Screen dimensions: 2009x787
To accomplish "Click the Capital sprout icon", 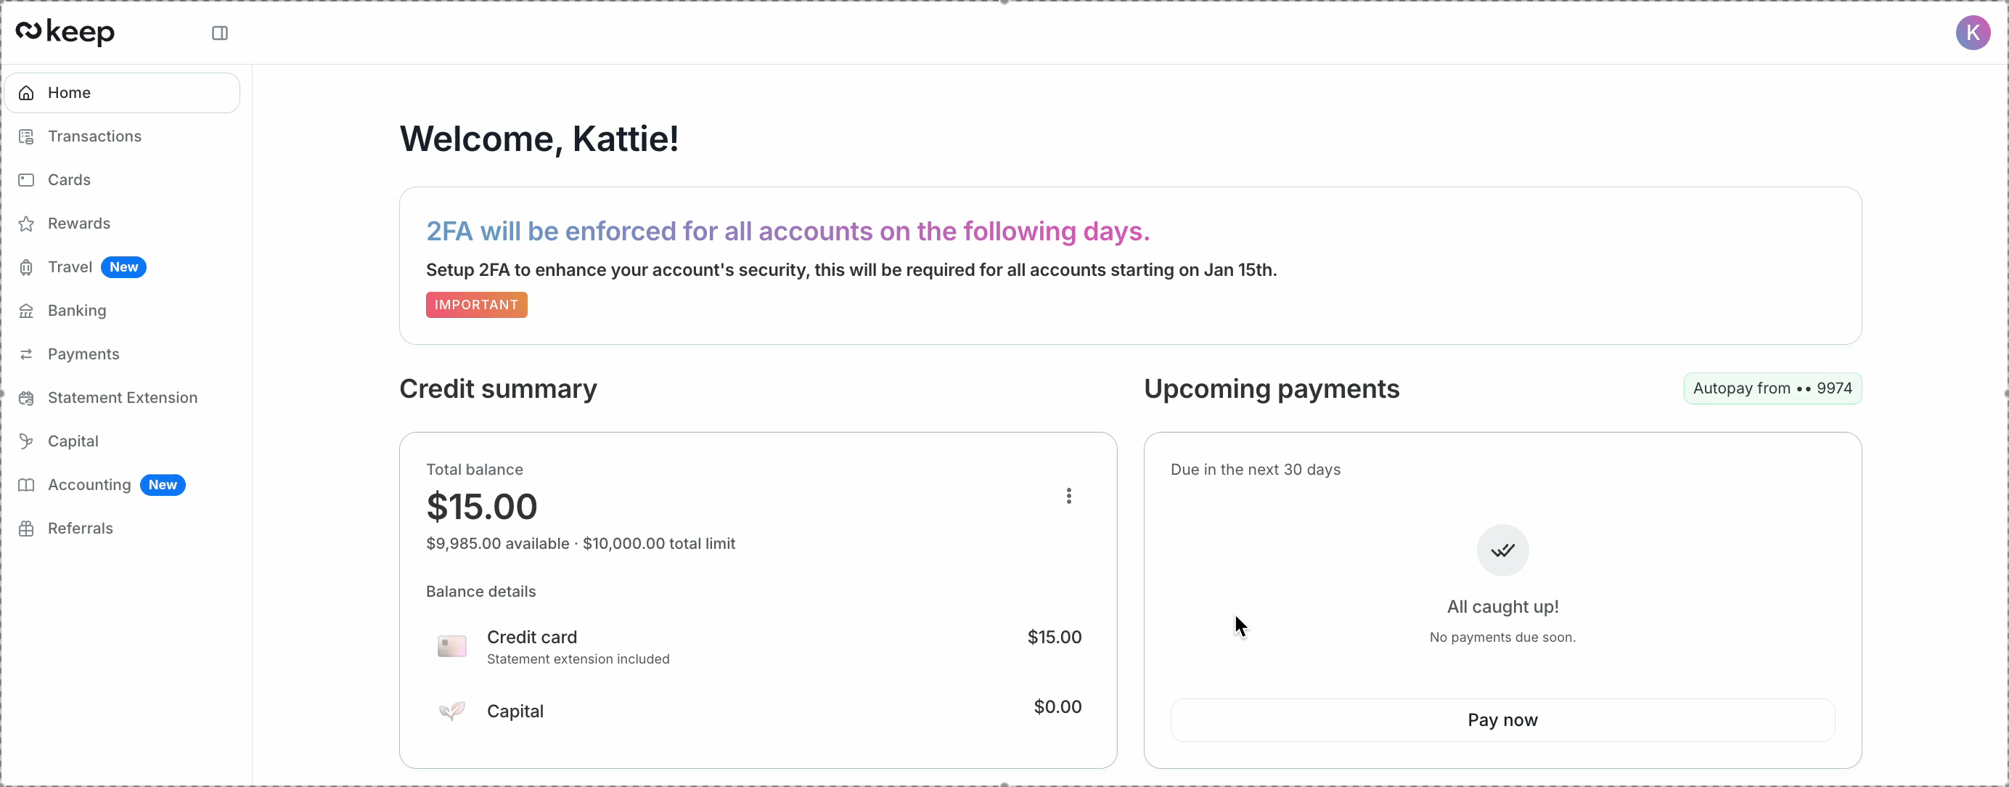I will click(27, 441).
